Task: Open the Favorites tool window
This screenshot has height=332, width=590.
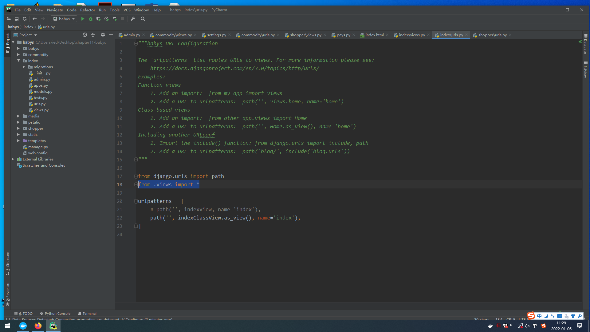Action: click(7, 294)
